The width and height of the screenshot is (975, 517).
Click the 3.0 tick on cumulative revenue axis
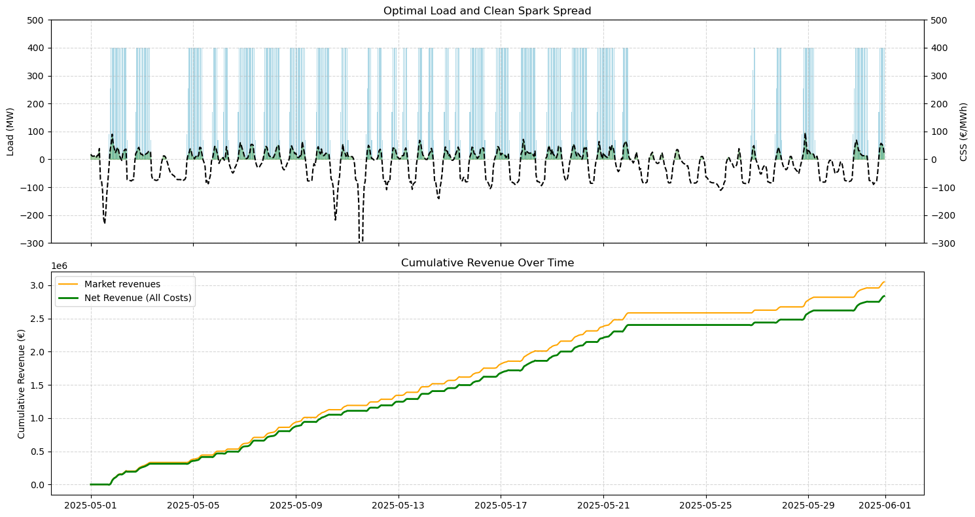[x=39, y=285]
